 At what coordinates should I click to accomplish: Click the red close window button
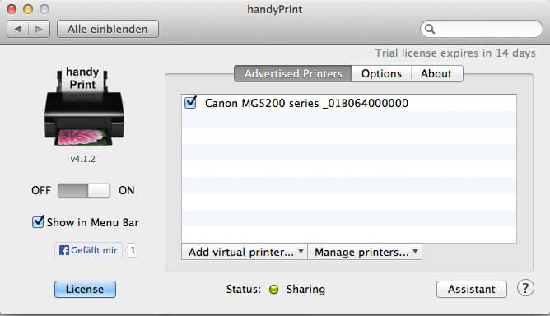tap(12, 9)
